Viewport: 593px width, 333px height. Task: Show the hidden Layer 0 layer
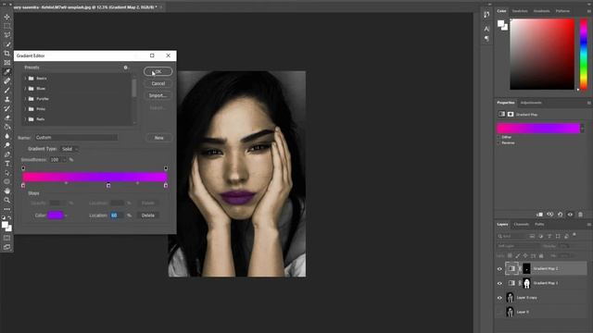499,313
